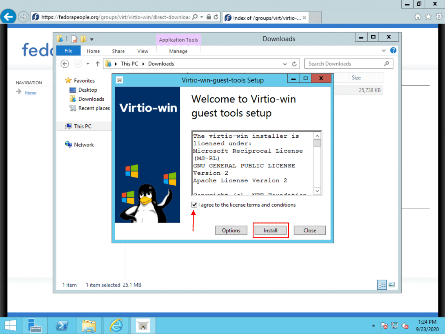Open Explorer help question mark icon
Screen dimensions: 445x334
[x=393, y=51]
